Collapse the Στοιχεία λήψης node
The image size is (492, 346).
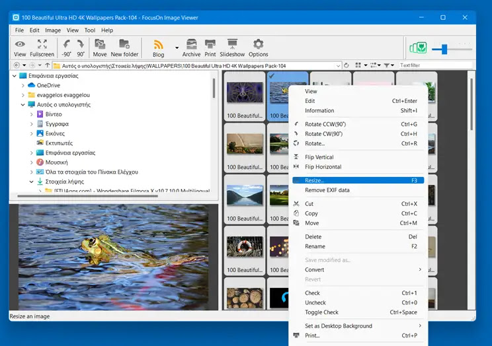coord(31,182)
